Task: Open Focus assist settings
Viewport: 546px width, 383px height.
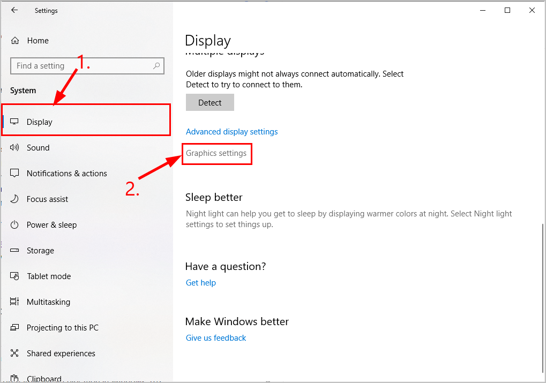Action: click(47, 199)
